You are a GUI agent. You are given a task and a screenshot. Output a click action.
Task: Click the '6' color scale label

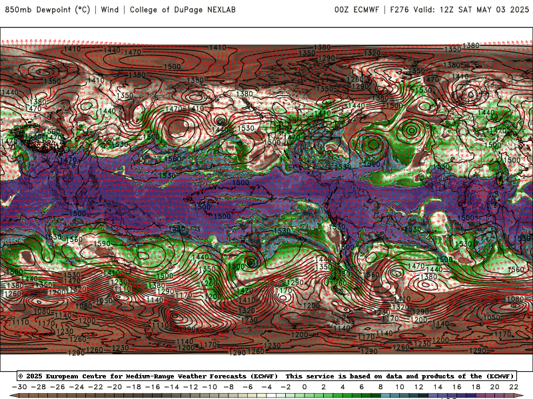tap(362, 387)
